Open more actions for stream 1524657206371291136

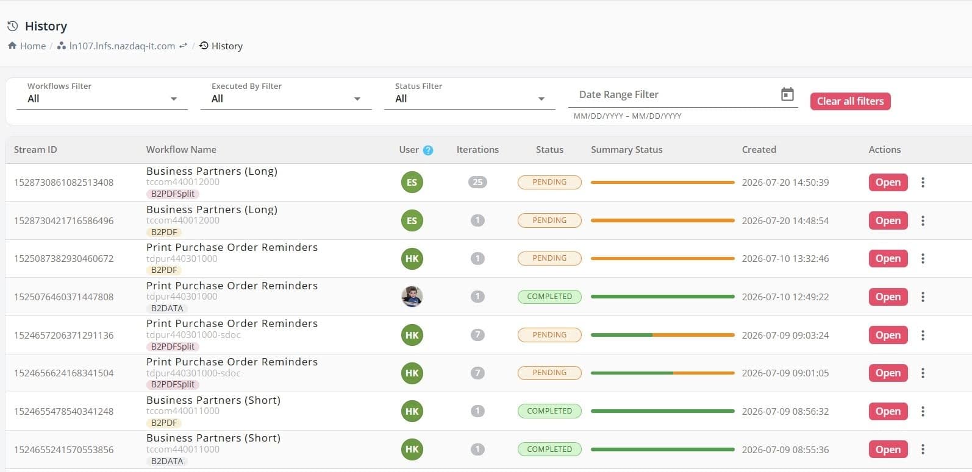tap(923, 335)
